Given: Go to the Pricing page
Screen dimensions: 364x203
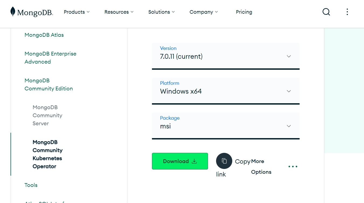Looking at the screenshot, I should [x=244, y=12].
